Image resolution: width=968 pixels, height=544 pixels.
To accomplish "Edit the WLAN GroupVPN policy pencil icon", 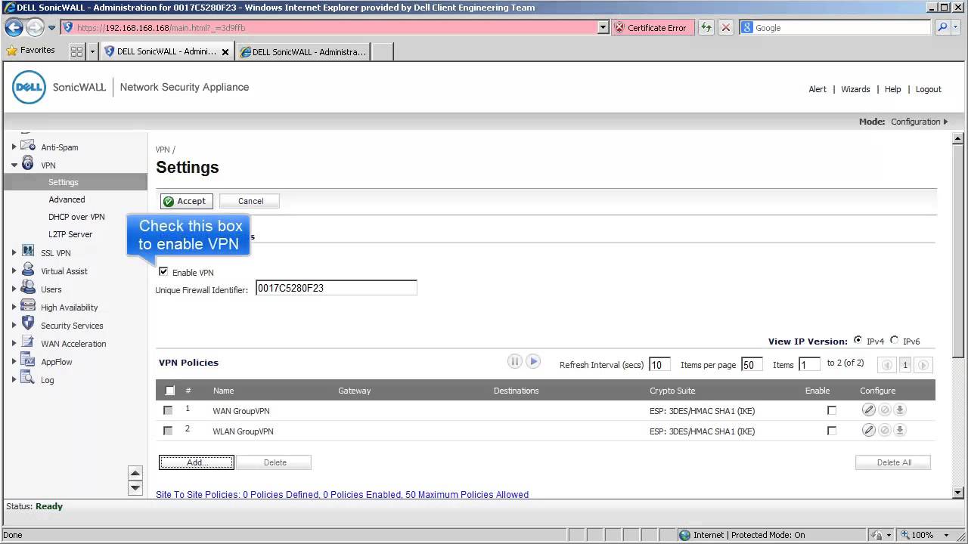I will click(x=869, y=430).
